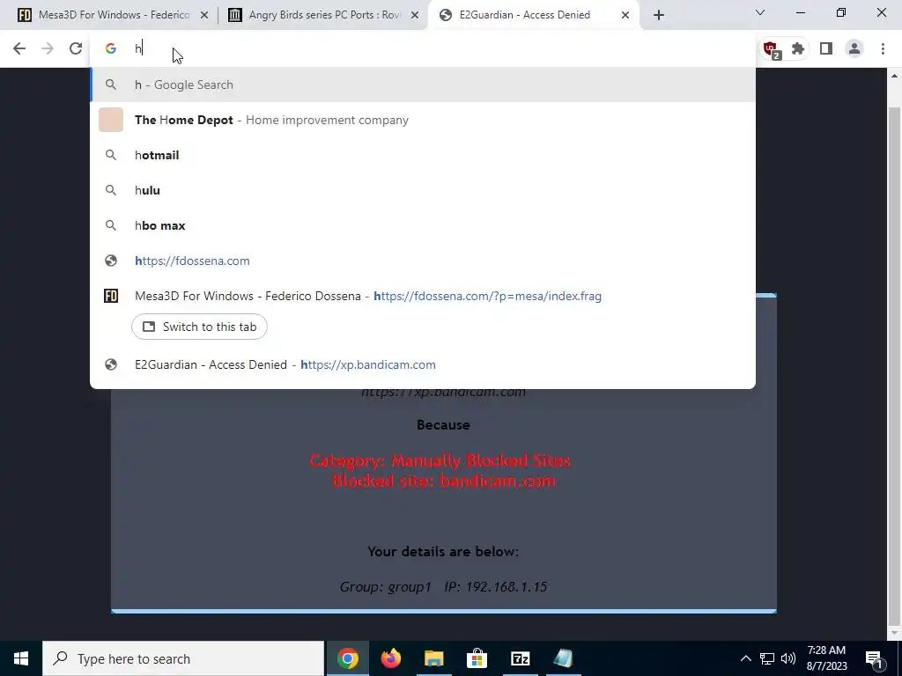Open the volume tray icon

coord(788,658)
